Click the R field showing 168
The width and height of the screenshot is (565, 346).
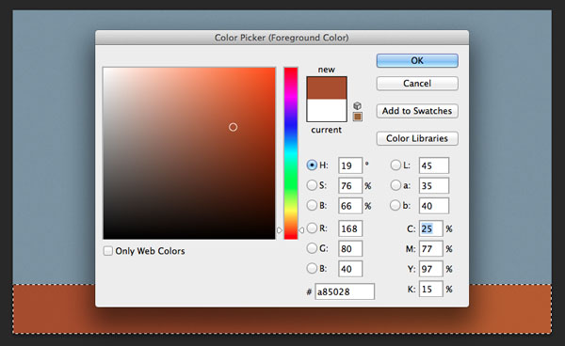(x=350, y=228)
